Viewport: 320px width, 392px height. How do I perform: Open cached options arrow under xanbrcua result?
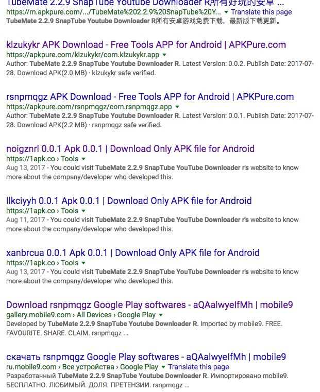coord(83,263)
